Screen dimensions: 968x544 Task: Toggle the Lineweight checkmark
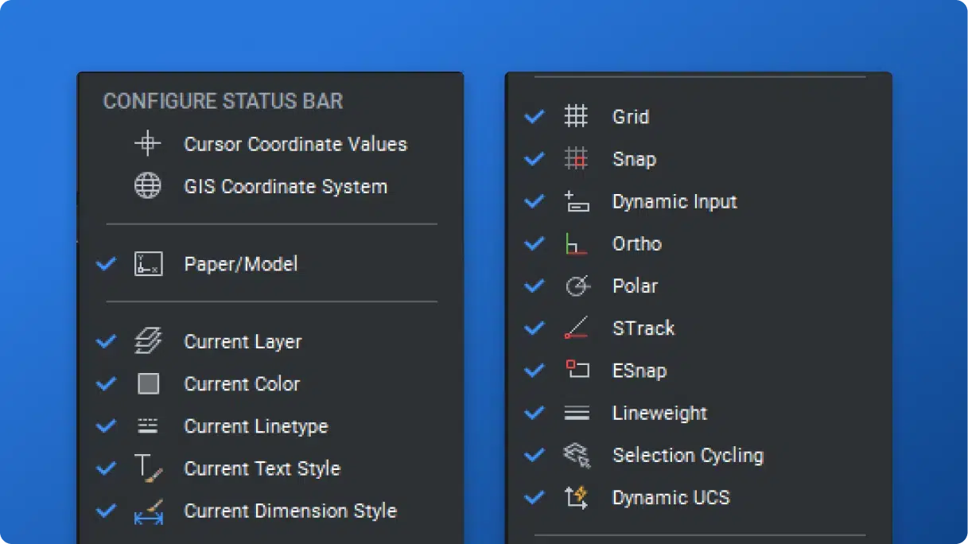point(534,413)
